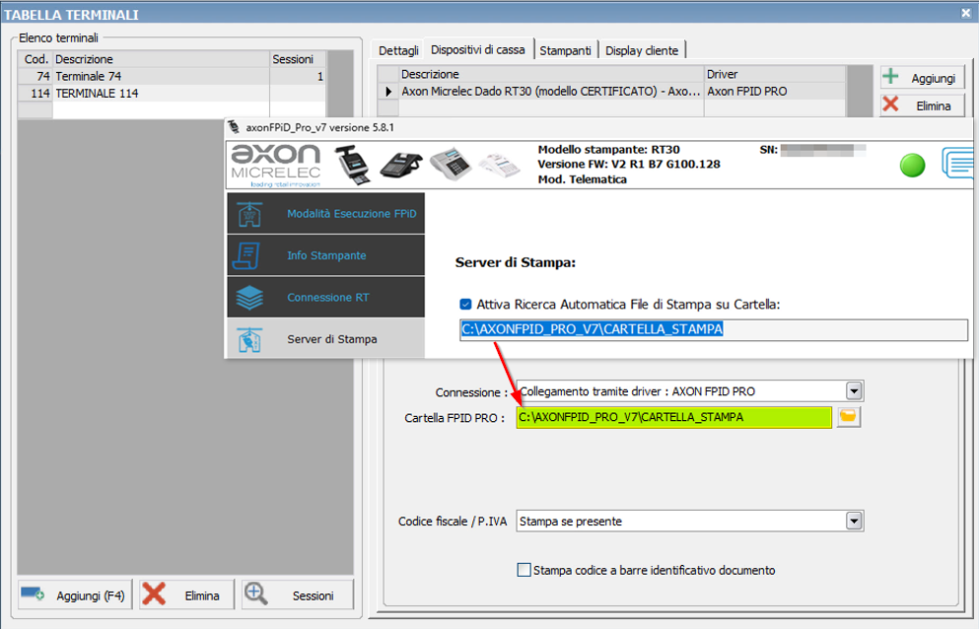Click the Connessione RT layers icon

point(249,298)
